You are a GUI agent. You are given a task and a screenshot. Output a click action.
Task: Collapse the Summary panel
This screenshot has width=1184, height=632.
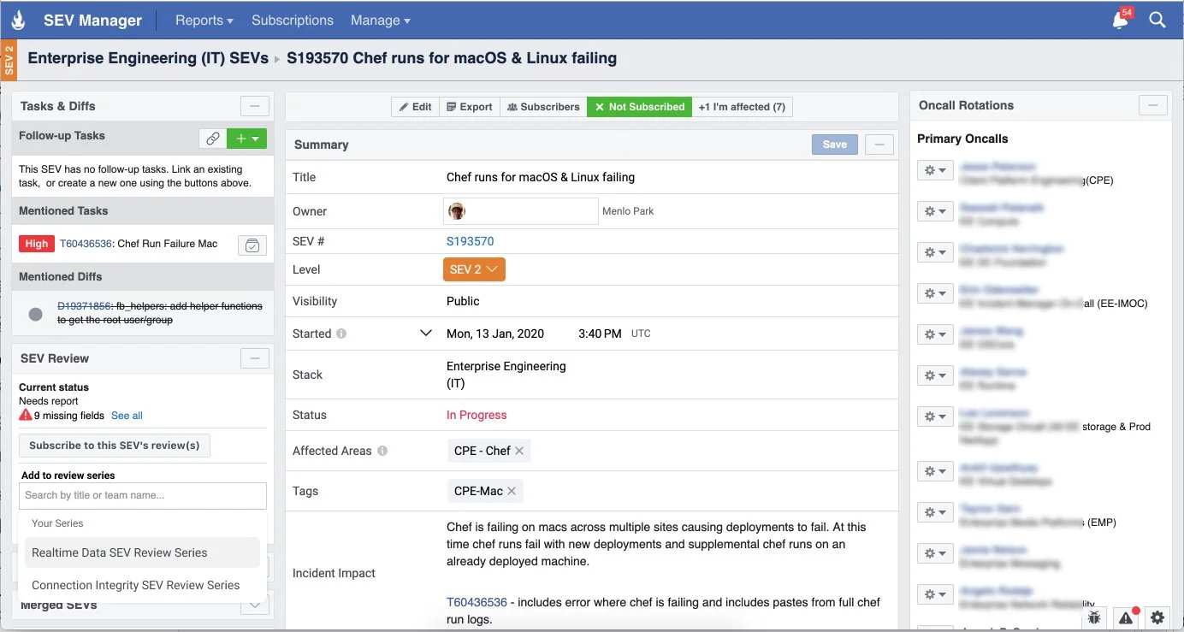click(x=879, y=145)
